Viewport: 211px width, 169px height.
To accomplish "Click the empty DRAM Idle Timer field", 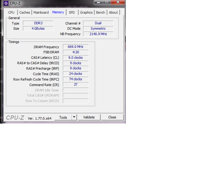I will (76, 90).
